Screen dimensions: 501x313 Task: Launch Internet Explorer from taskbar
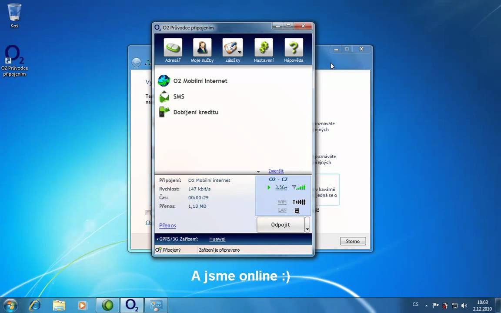[x=34, y=305]
